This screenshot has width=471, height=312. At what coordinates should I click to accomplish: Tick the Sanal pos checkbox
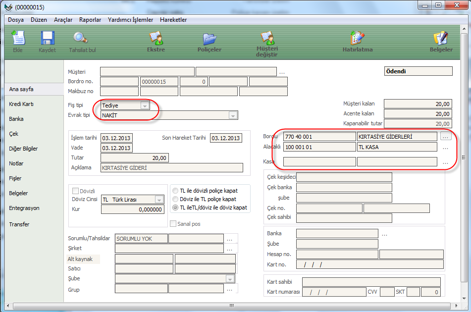173,224
